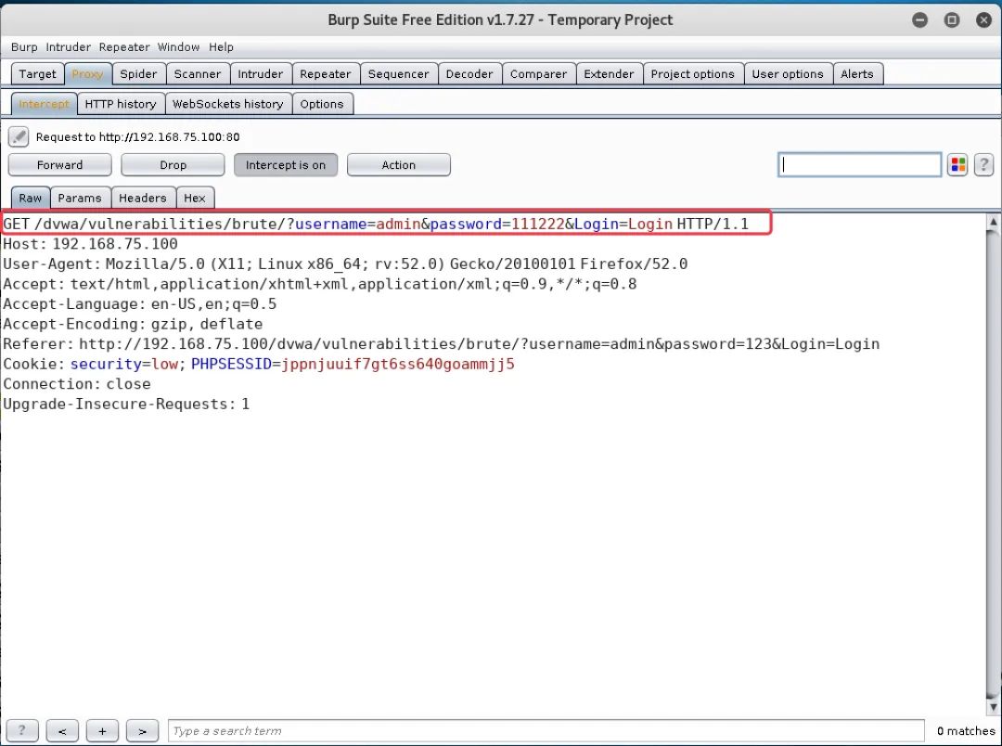The width and height of the screenshot is (1002, 746).
Task: Go to next search match arrow
Action: coord(143,730)
